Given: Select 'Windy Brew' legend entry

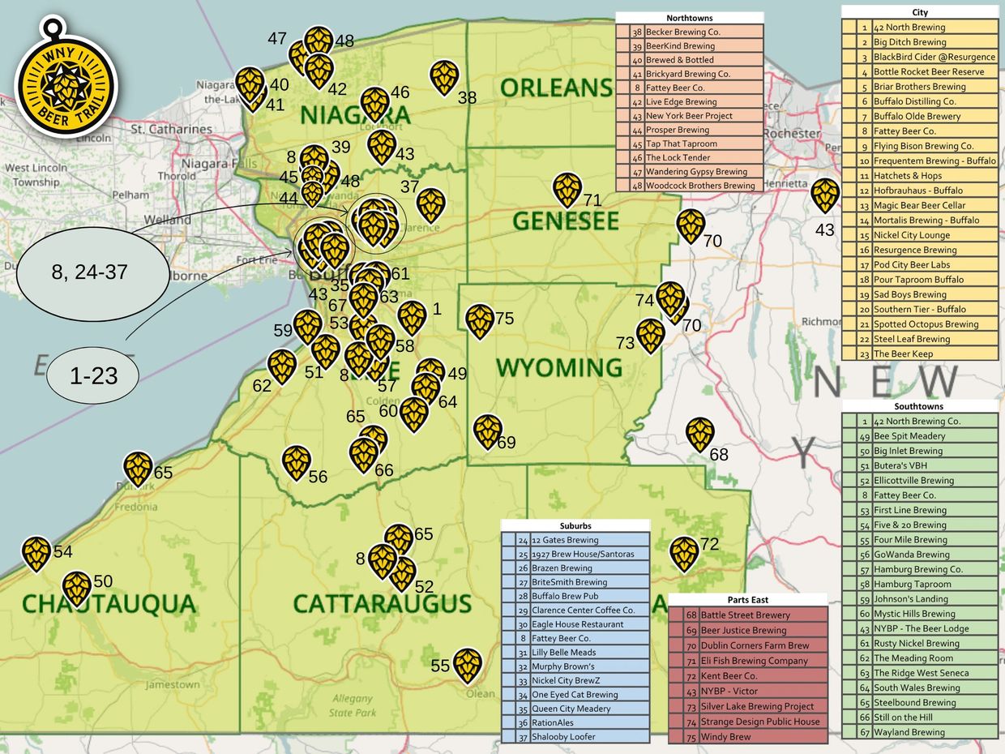Looking at the screenshot, I should (x=748, y=737).
